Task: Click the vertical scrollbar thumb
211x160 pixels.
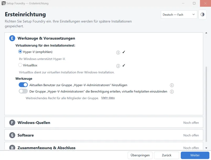Action: point(206,104)
